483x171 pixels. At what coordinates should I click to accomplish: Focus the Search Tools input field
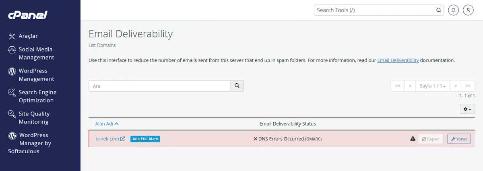[374, 10]
